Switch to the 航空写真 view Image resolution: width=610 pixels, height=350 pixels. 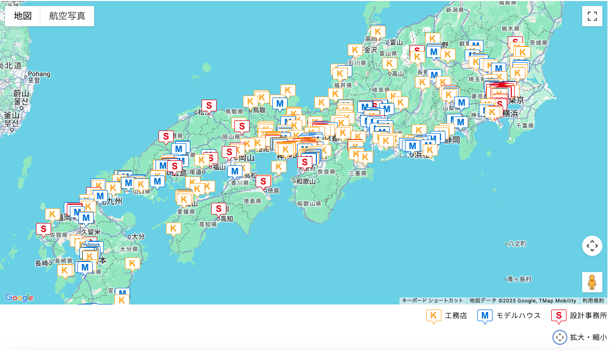tap(66, 16)
